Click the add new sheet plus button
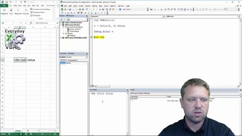The width and height of the screenshot is (242, 136). pyautogui.click(x=28, y=131)
